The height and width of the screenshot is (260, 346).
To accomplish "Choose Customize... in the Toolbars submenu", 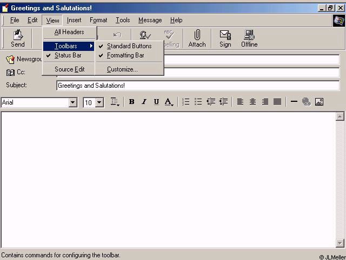I will pyautogui.click(x=130, y=69).
